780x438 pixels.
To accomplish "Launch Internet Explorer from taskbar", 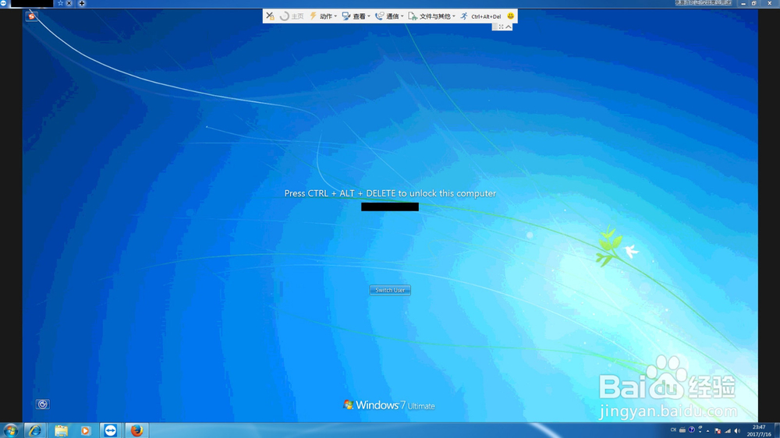I will tap(35, 430).
